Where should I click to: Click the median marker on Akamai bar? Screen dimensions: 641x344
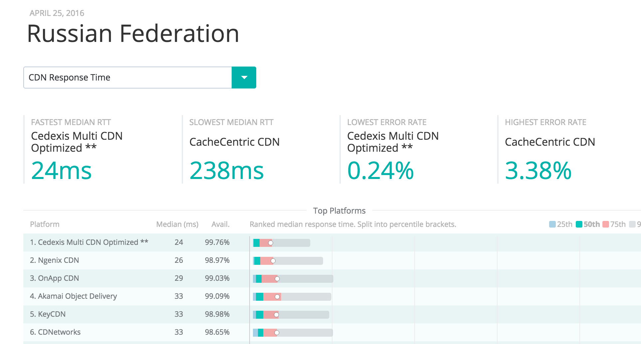coord(277,297)
